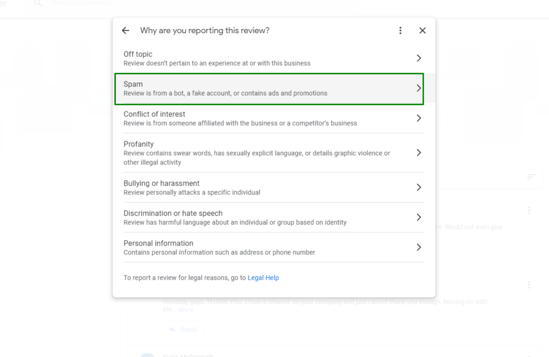Click the sort reviews icon on the right

pyautogui.click(x=530, y=177)
